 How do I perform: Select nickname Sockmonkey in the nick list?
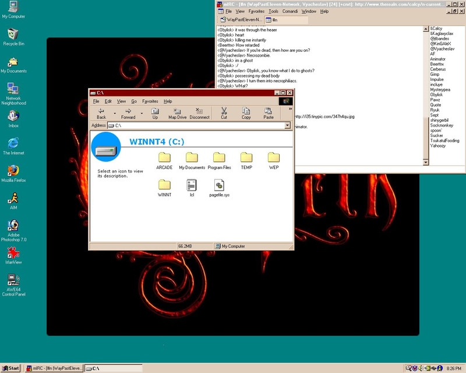point(442,125)
